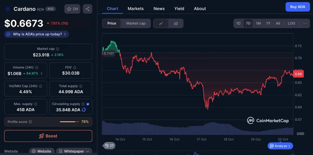Click the Buy ADA button
Screen dimensions: 313x155
click(297, 7)
